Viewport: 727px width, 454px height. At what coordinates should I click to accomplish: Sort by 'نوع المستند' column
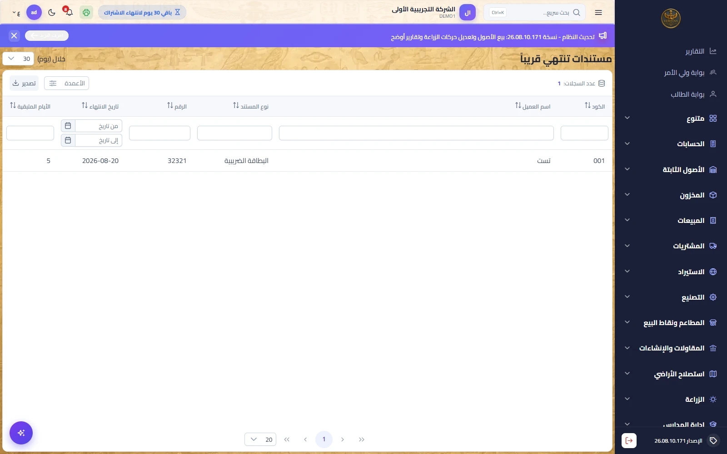click(251, 106)
